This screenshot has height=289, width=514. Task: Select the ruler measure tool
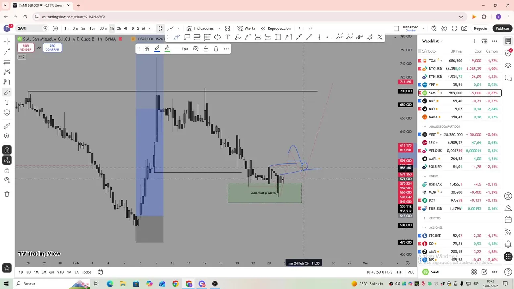pyautogui.click(x=7, y=126)
